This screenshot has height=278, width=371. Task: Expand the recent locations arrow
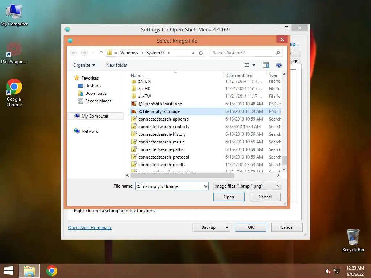click(x=93, y=53)
